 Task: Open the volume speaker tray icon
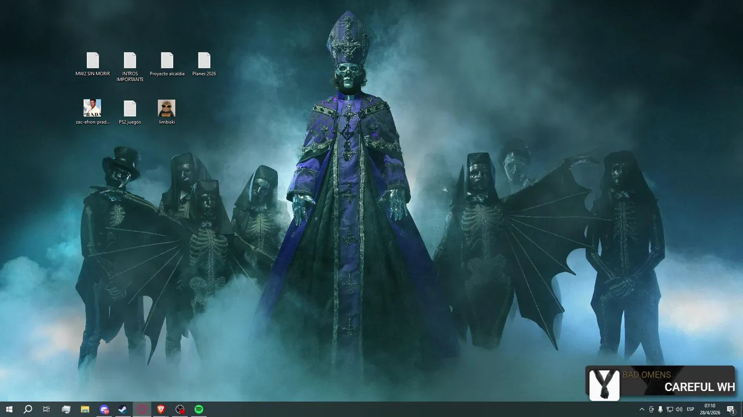[679, 409]
